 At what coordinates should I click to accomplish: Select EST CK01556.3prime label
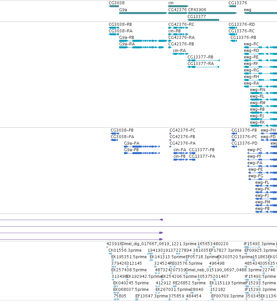point(125,250)
